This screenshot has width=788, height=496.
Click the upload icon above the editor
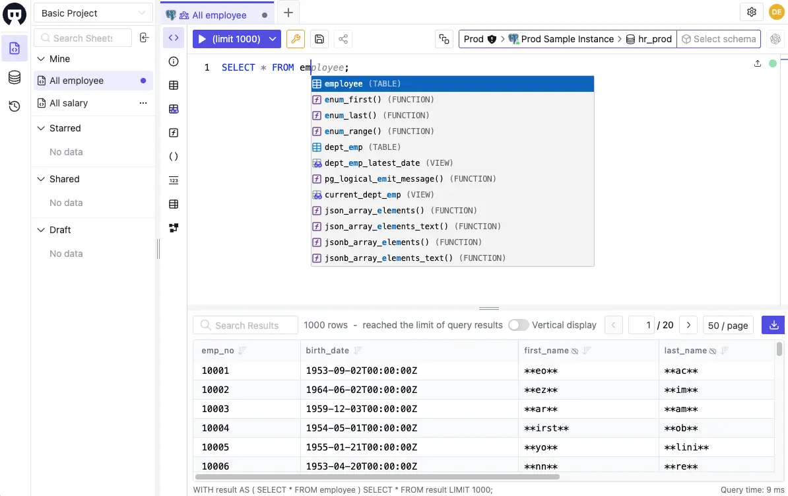[758, 63]
